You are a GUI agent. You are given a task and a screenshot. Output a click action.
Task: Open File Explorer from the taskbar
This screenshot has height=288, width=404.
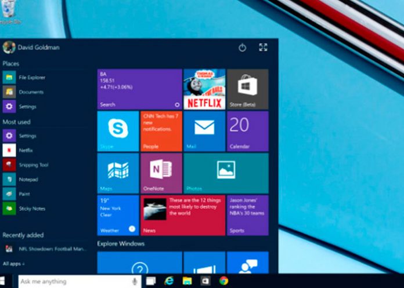(x=187, y=281)
